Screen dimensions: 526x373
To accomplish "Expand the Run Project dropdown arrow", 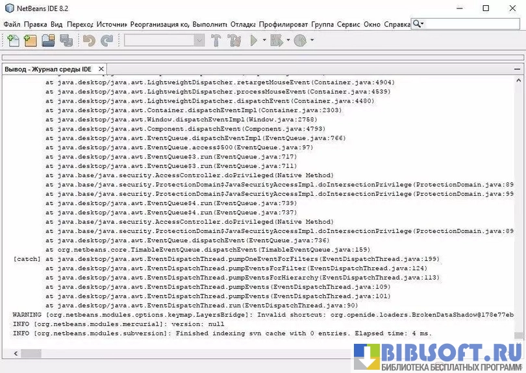I will (x=264, y=41).
